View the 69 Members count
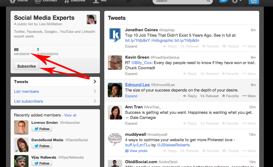Viewport: 273px width, 167px height. pos(22,52)
